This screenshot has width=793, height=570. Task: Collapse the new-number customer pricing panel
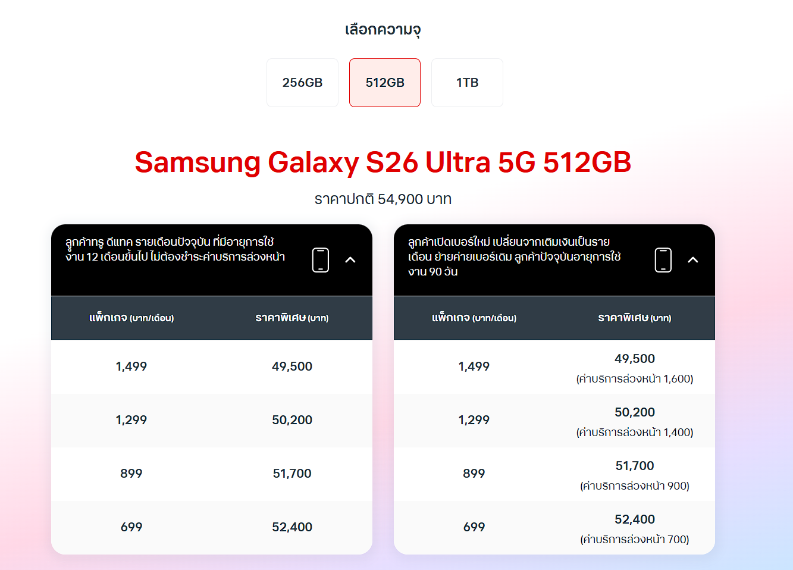tap(693, 260)
